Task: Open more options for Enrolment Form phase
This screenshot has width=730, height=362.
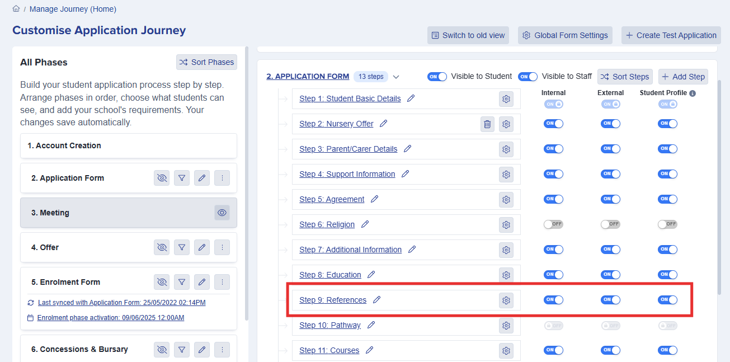Action: tap(222, 282)
